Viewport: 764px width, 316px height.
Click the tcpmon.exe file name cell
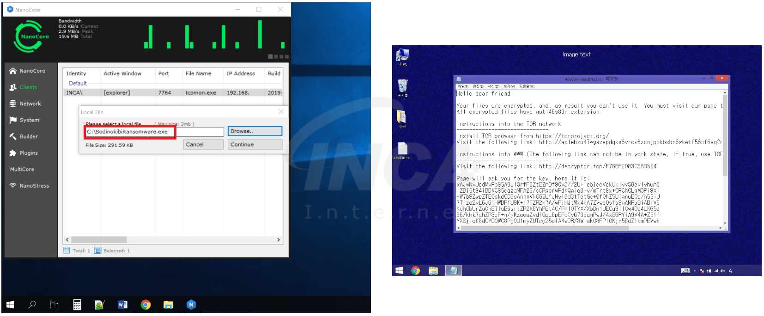point(200,92)
